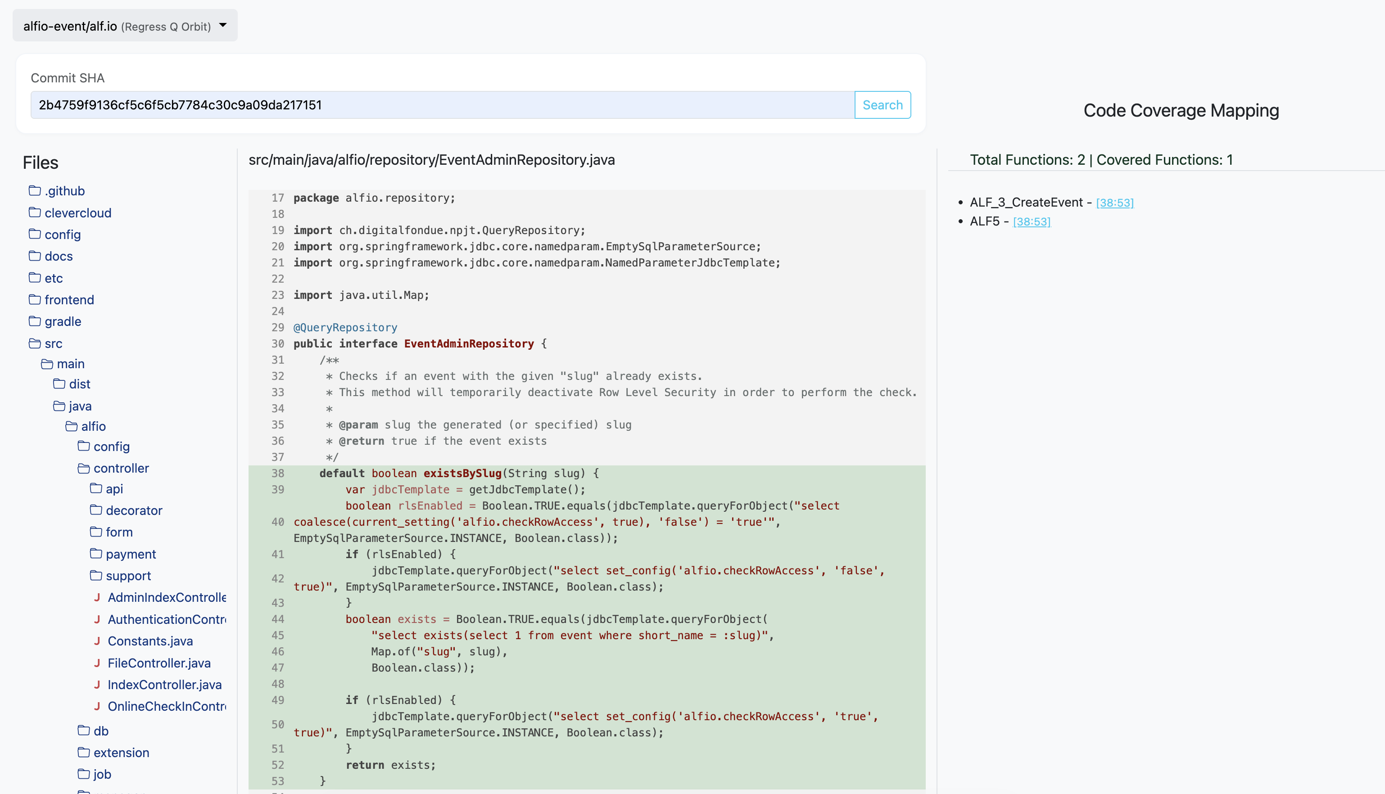Expand the job folder
Image resolution: width=1385 pixels, height=794 pixels.
point(102,774)
